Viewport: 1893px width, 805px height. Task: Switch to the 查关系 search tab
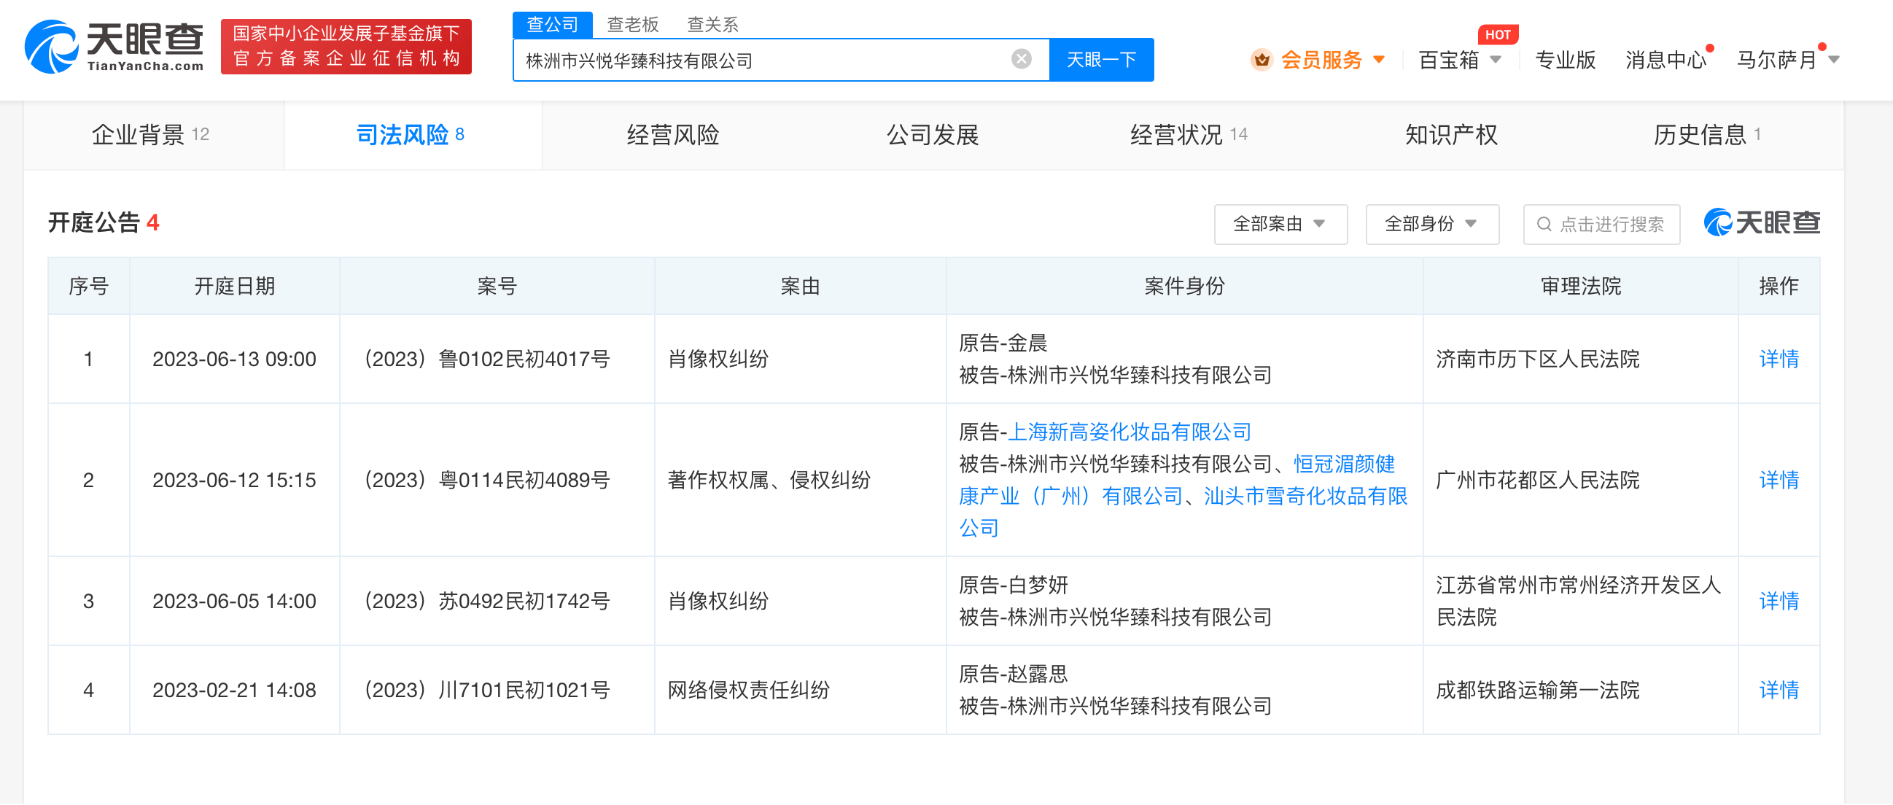coord(712,25)
